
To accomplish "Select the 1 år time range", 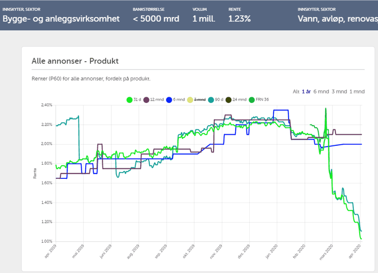I will click(306, 91).
